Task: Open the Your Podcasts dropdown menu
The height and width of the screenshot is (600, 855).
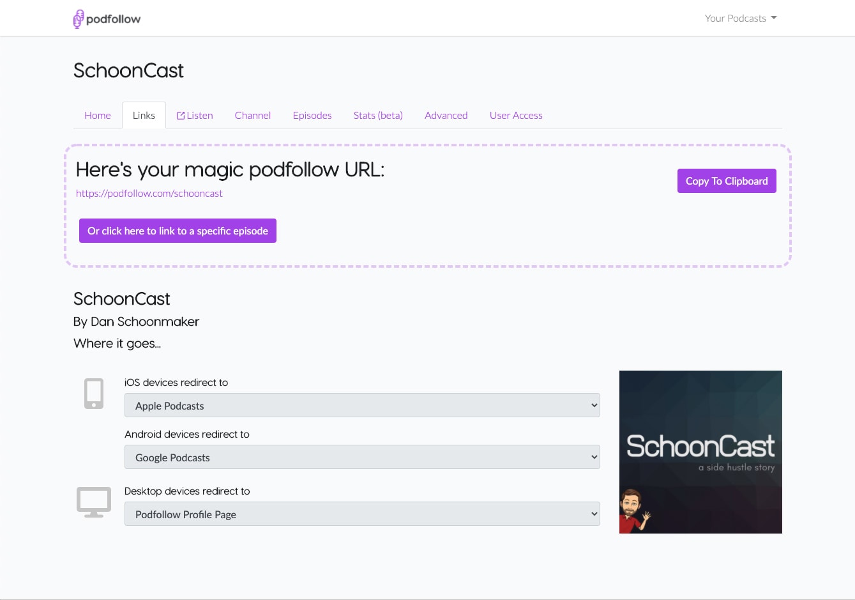Action: coord(741,19)
